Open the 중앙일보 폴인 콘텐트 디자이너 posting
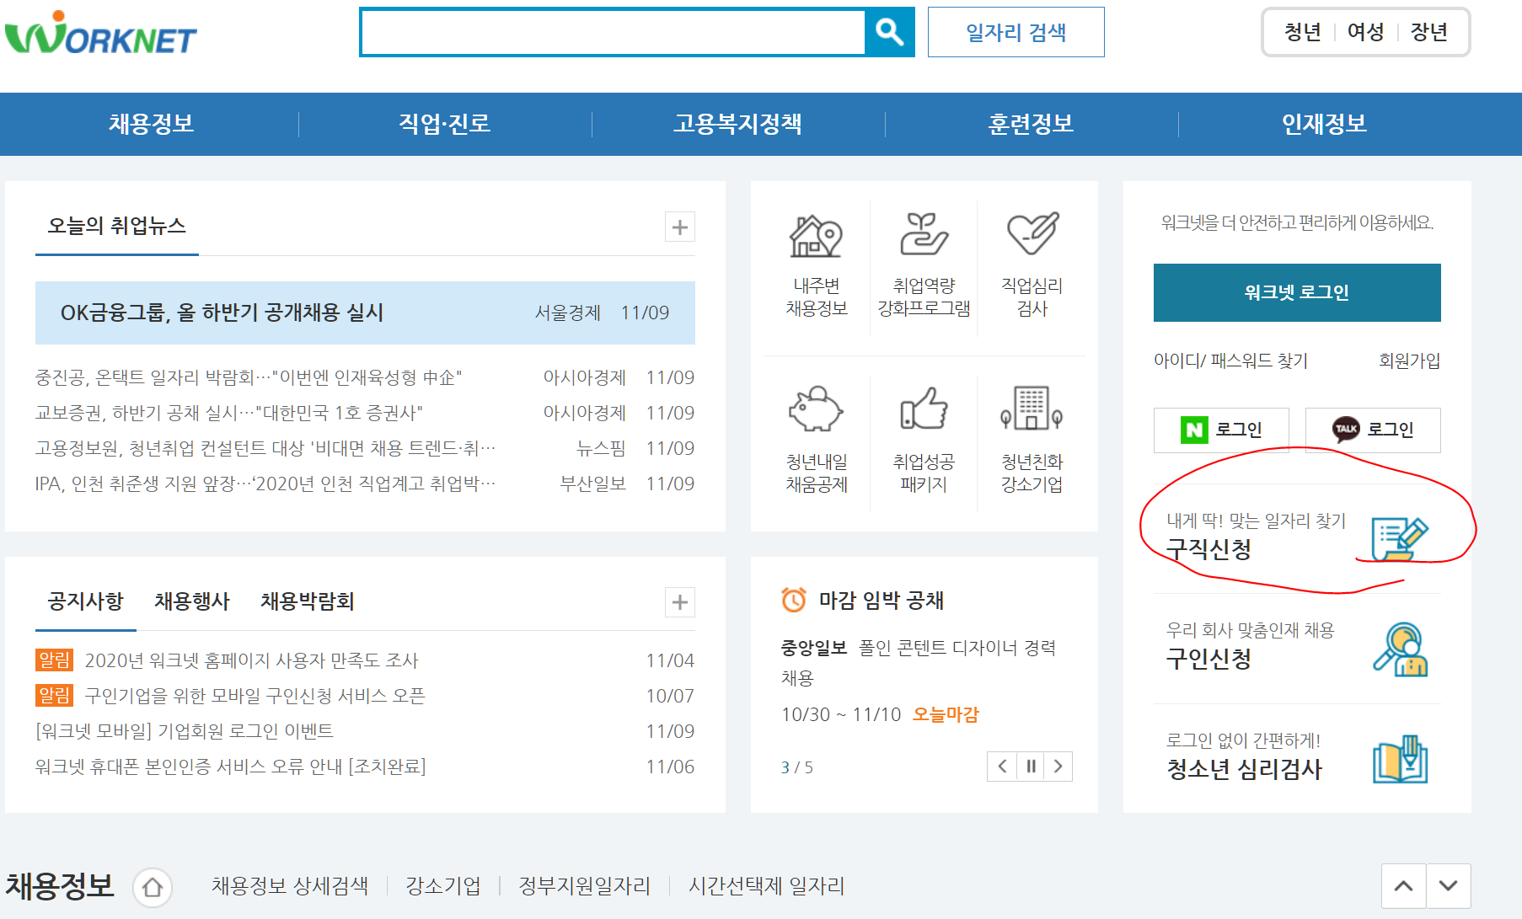 click(919, 662)
